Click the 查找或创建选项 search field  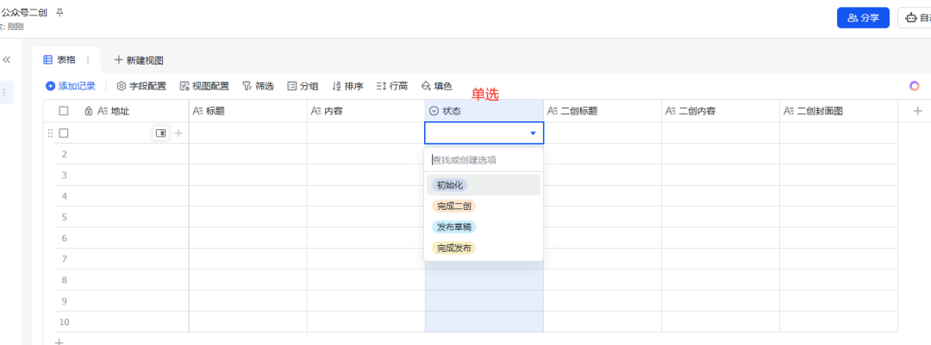[483, 160]
